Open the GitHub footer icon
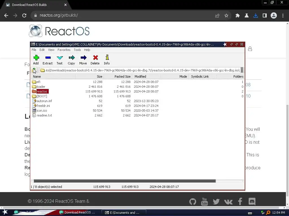 pos(193,201)
